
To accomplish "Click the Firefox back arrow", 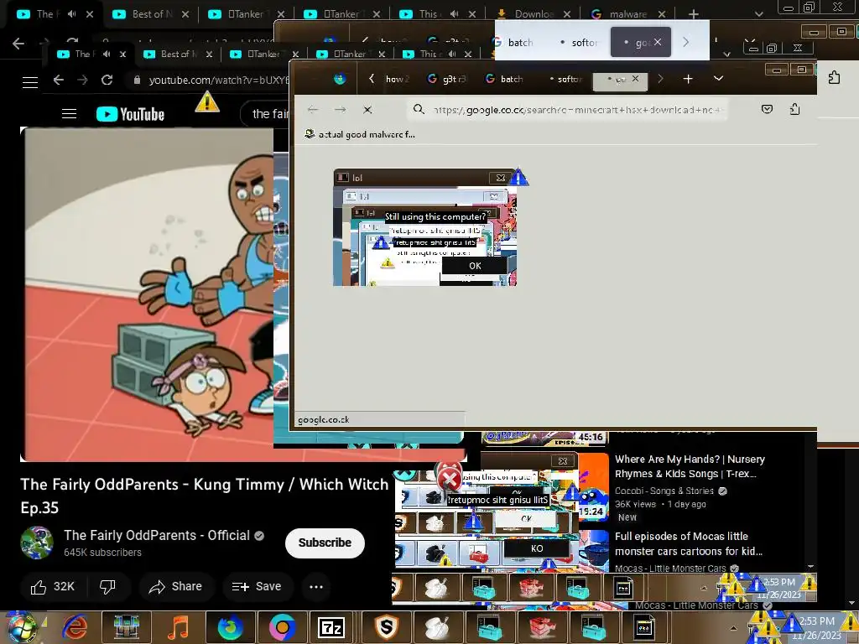I will pos(313,110).
